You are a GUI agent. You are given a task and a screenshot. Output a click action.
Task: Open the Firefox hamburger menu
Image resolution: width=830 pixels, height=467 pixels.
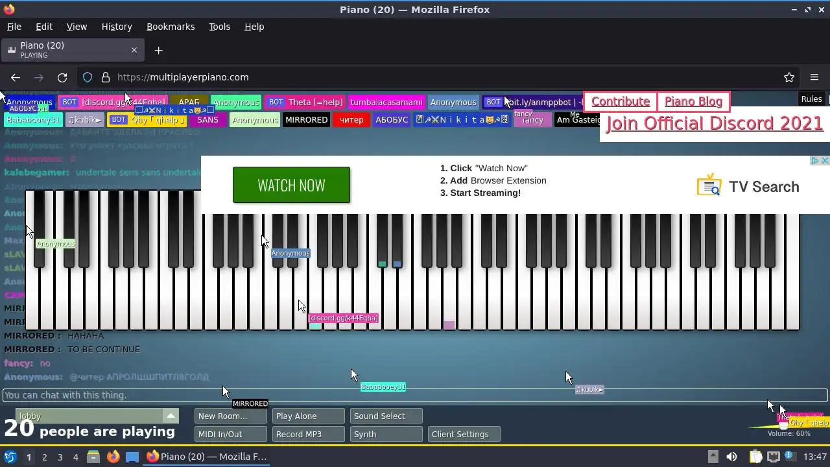(814, 77)
